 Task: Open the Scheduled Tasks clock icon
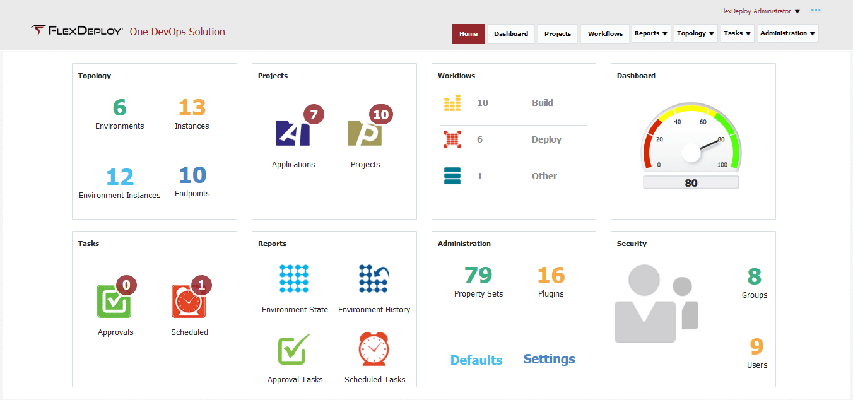click(374, 349)
